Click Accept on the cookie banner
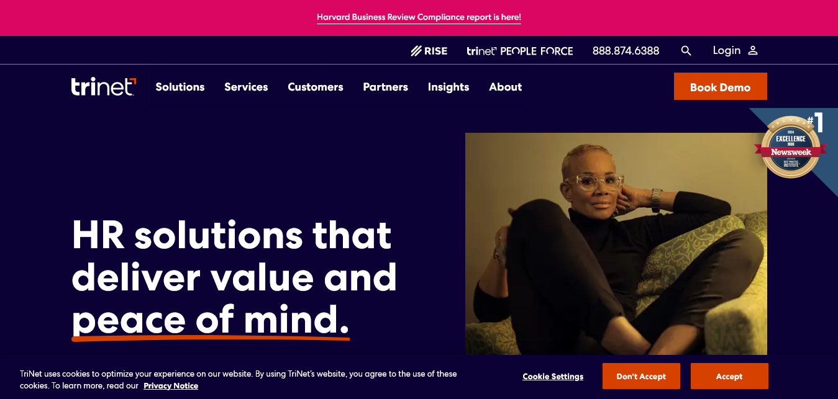Viewport: 838px width, 399px height. [729, 376]
